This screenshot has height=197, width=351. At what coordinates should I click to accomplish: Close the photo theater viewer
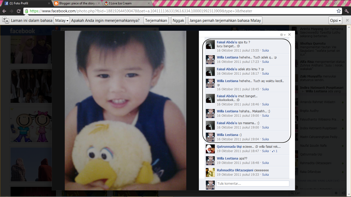coord(289,34)
